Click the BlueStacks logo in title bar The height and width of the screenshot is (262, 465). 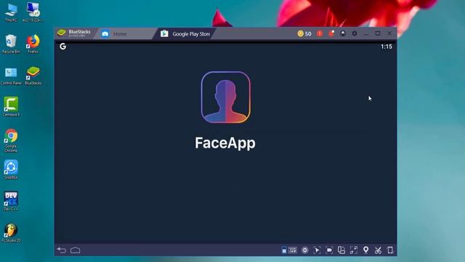[x=61, y=33]
